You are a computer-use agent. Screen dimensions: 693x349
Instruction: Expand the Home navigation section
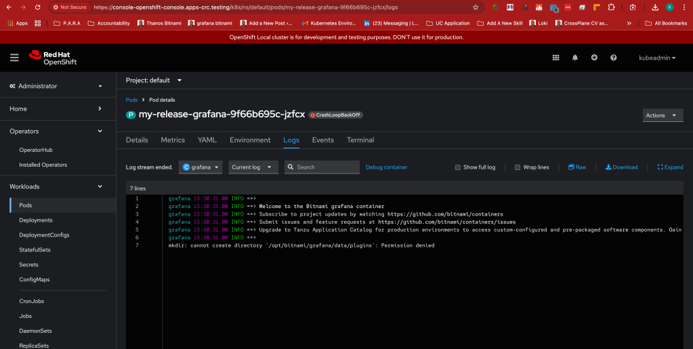[x=58, y=108]
